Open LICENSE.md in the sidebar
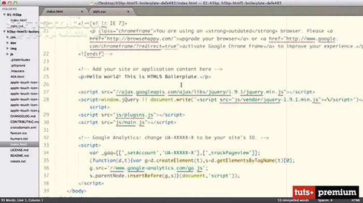363x203 pixels. coord(20,150)
